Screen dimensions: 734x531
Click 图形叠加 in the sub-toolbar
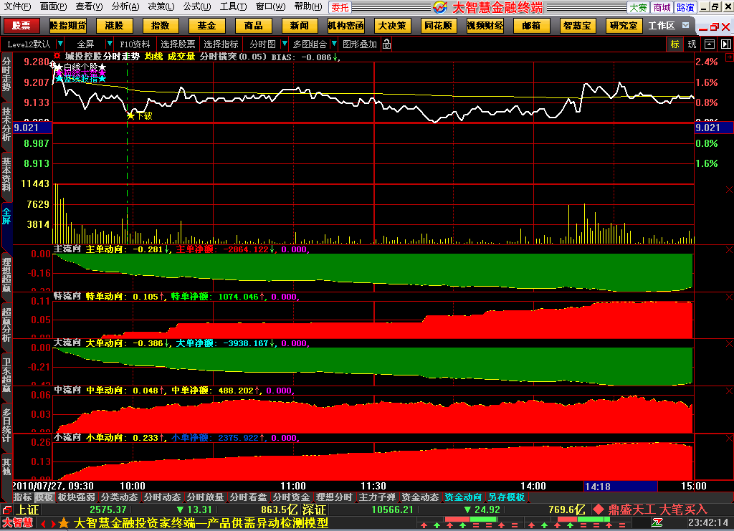[360, 44]
